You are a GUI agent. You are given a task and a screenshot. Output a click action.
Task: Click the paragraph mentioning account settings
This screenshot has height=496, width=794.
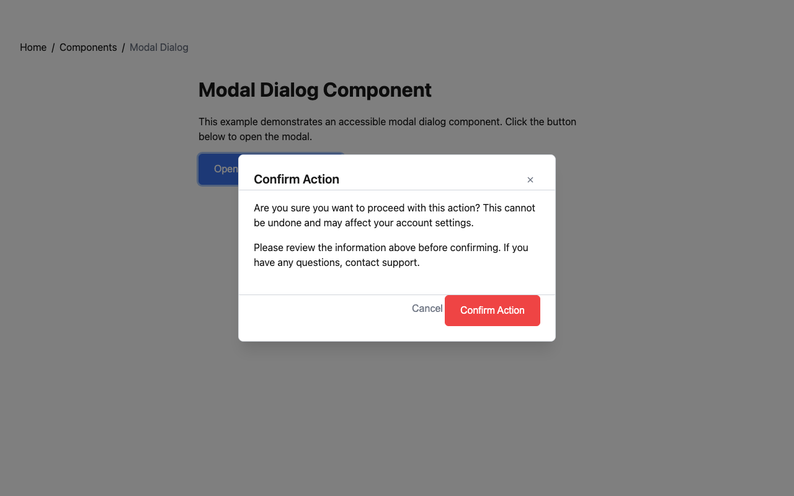pyautogui.click(x=395, y=215)
